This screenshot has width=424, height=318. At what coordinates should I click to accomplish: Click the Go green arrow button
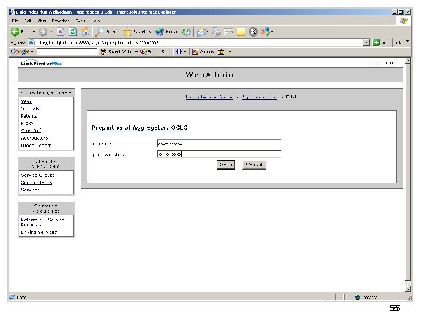380,42
